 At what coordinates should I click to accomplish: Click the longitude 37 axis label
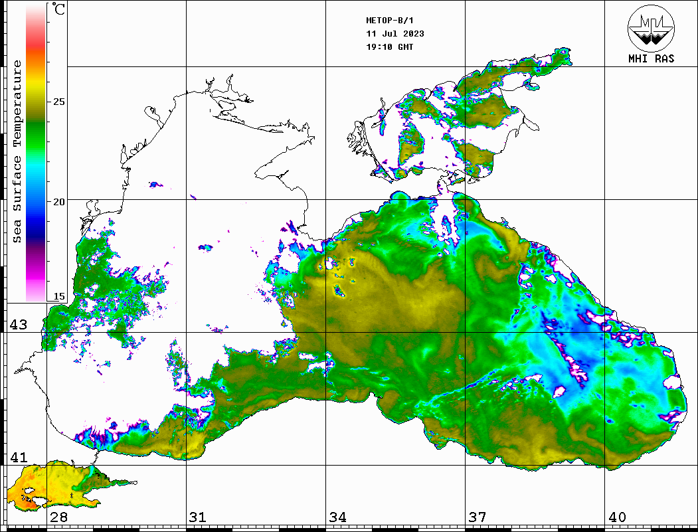[478, 517]
